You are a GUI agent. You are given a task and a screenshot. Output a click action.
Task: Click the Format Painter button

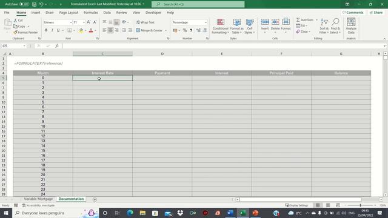coord(25,32)
